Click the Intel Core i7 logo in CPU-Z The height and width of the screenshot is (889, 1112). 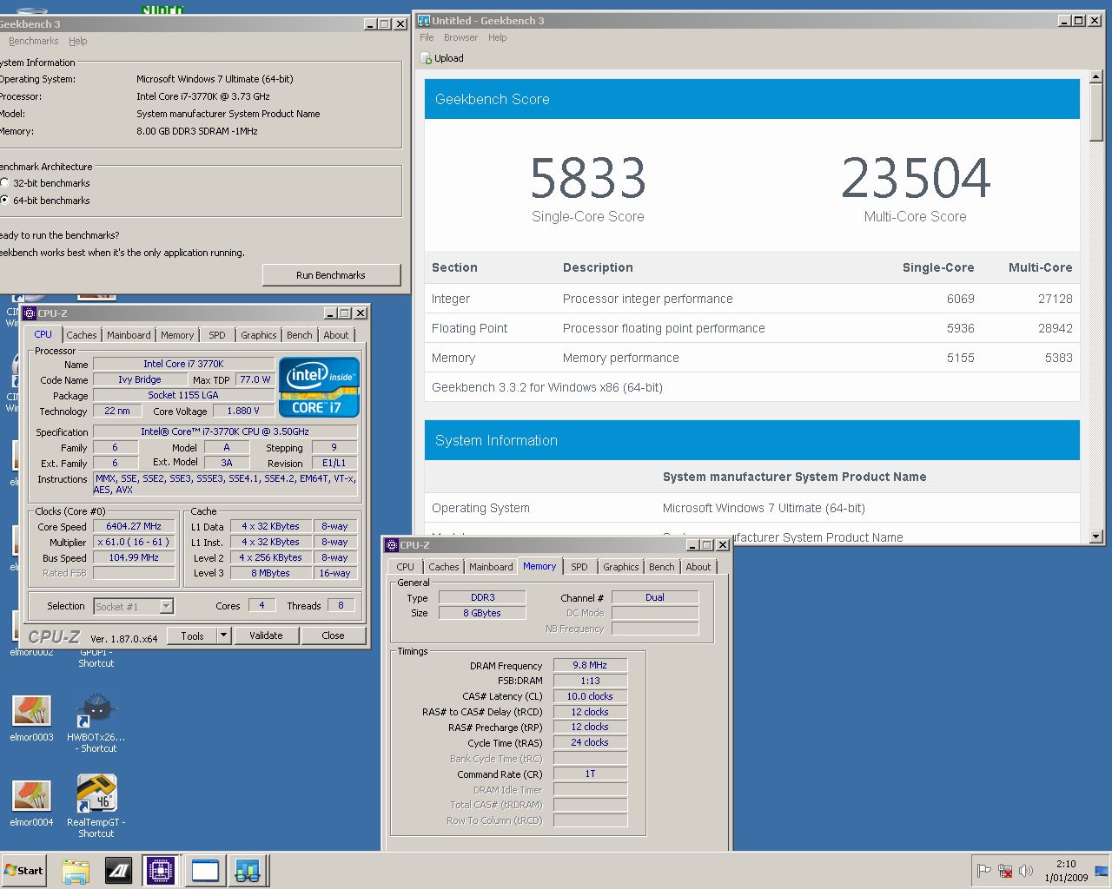(319, 387)
